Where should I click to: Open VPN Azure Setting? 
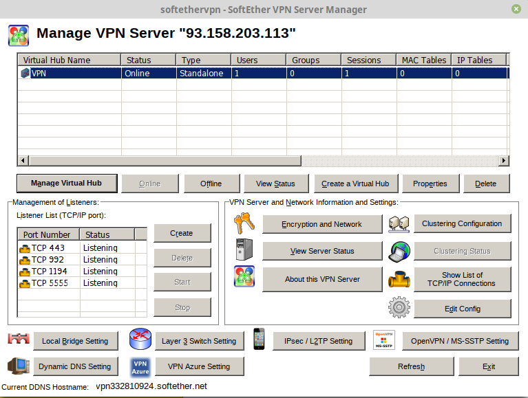pos(200,366)
